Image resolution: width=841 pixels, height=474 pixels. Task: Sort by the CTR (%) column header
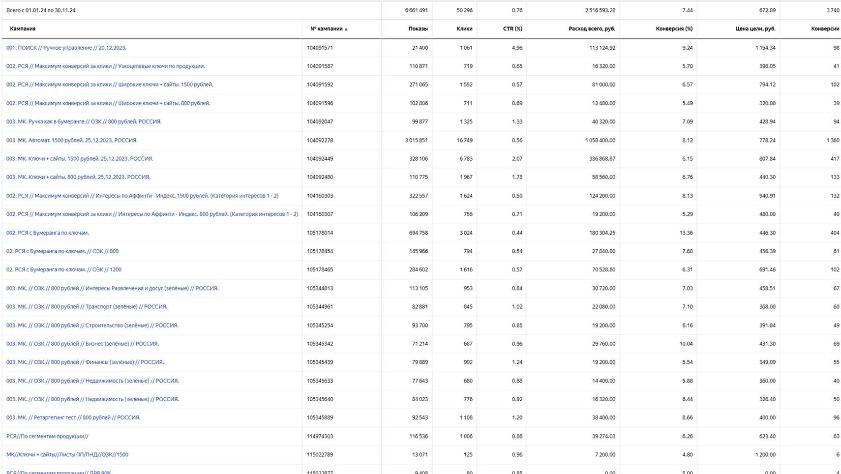(512, 29)
